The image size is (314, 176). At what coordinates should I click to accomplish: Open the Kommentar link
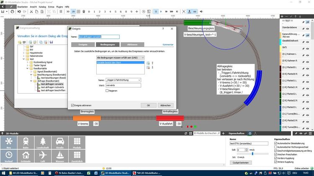(x=168, y=44)
